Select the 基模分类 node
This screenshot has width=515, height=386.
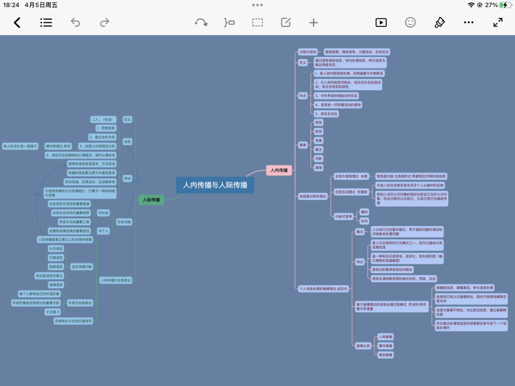(x=363, y=345)
